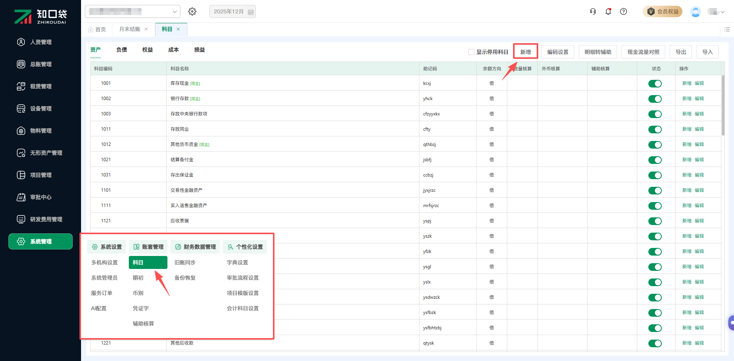Viewport: 734px width, 361px height.
Task: Switch to the 损益 category tab
Action: (200, 50)
